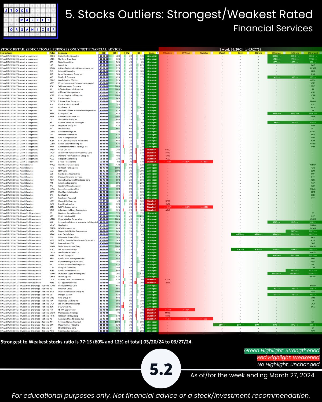This screenshot has width=322, height=402.
Task: Open the ID2 column filter dropdown
Action: click(119, 53)
